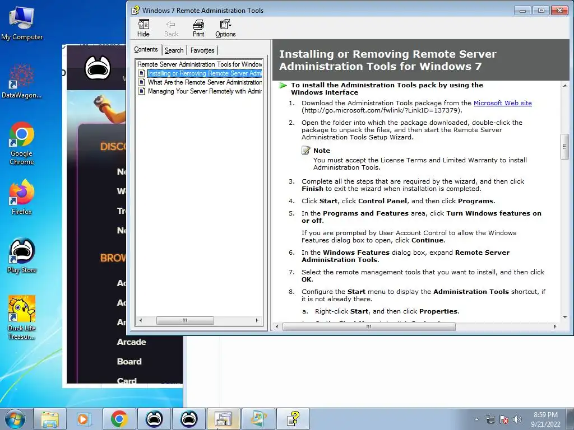Viewport: 574px width, 430px height.
Task: Click help window taskbar button
Action: pos(293,419)
